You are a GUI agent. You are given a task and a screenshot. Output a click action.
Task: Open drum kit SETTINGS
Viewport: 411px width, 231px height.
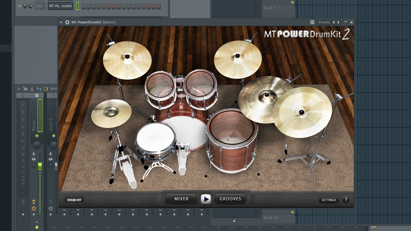pyautogui.click(x=329, y=200)
